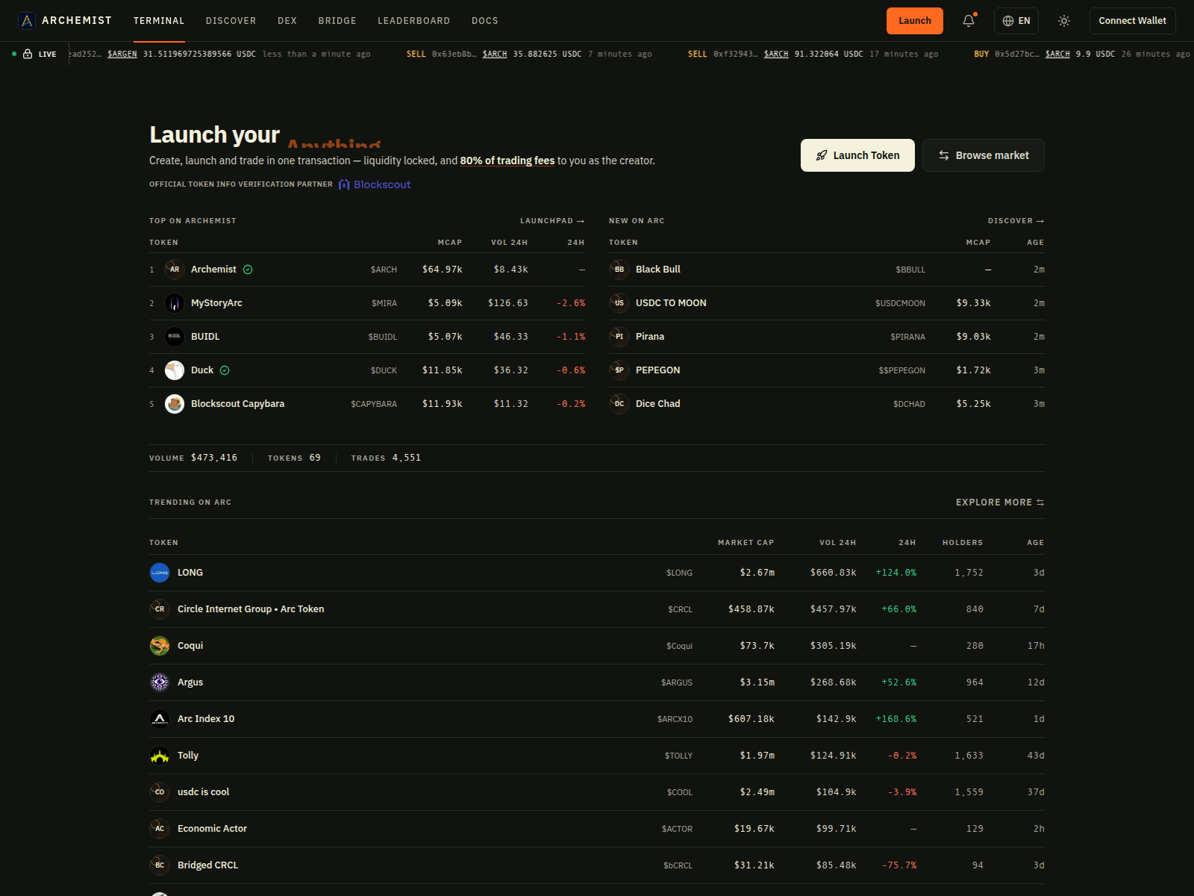Viewport: 1194px width, 896px height.
Task: Click EXPLORE MORE link
Action: tap(1000, 503)
